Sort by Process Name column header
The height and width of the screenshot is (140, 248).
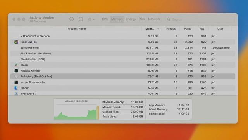(77, 29)
